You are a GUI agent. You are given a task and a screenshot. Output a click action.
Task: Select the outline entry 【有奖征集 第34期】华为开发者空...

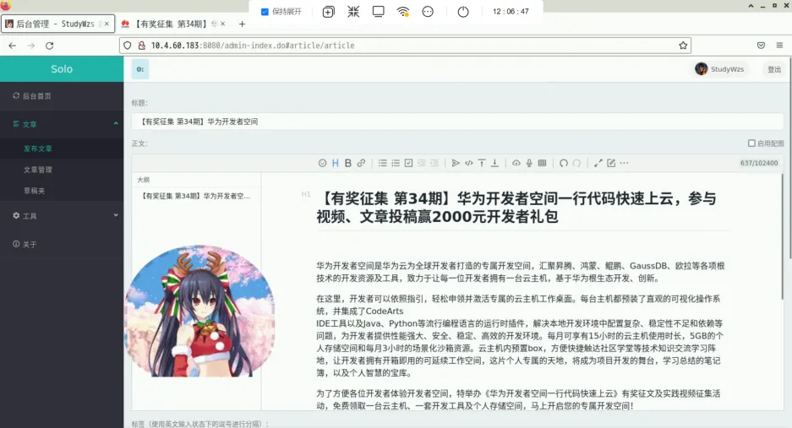tap(196, 196)
